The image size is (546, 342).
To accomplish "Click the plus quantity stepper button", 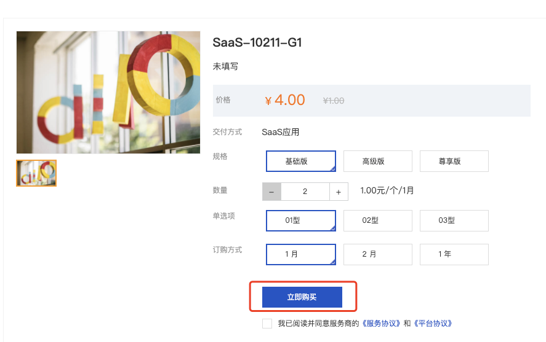I will point(339,192).
